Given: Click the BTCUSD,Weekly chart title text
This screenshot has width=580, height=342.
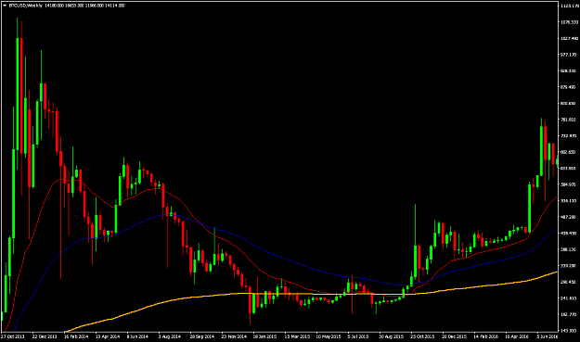Looking at the screenshot, I should pos(26,6).
